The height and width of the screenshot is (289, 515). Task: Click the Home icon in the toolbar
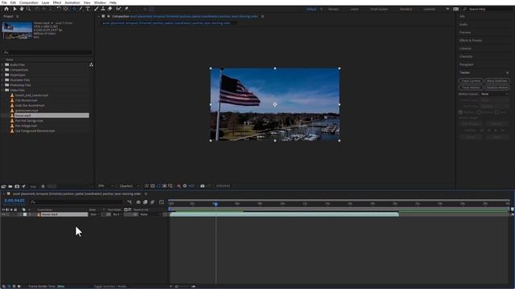tap(6, 9)
